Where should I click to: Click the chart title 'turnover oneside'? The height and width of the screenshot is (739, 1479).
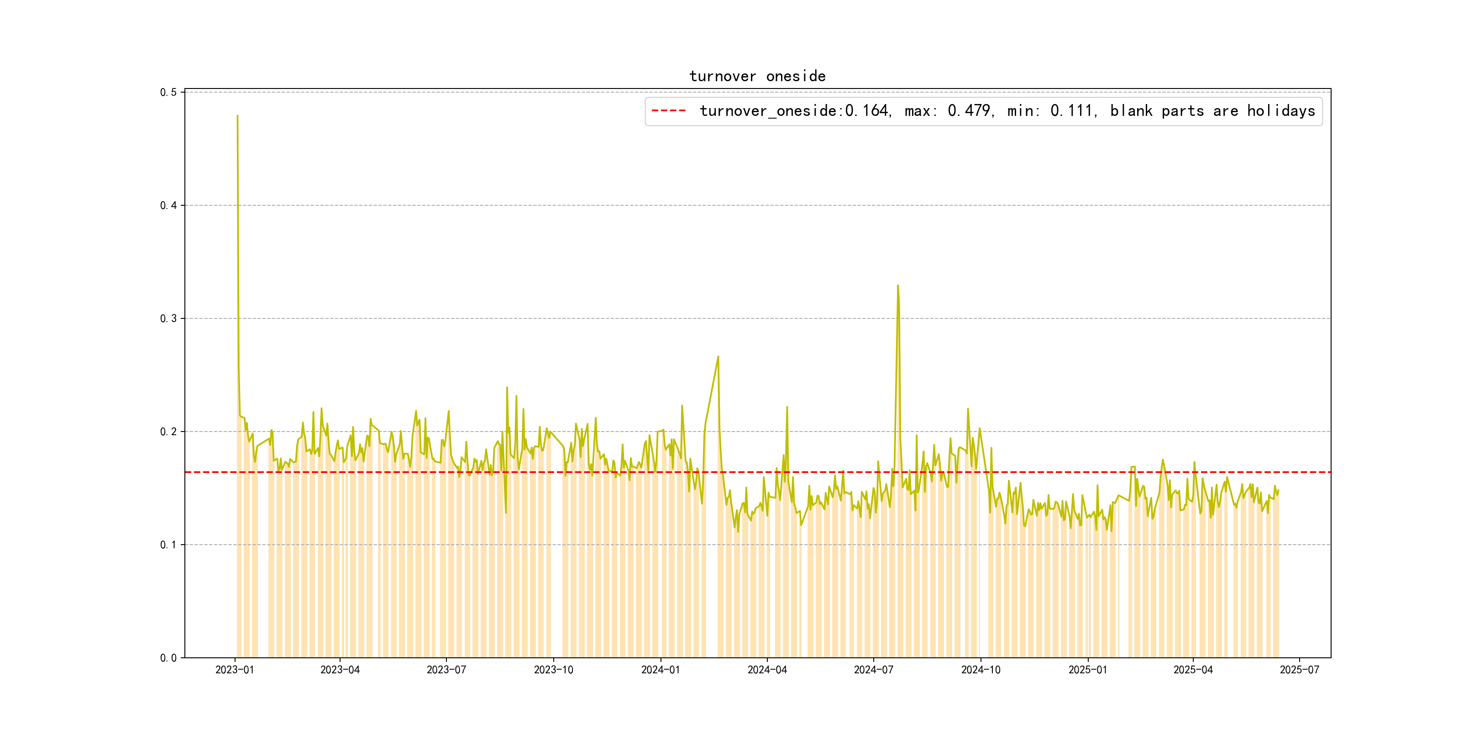757,76
